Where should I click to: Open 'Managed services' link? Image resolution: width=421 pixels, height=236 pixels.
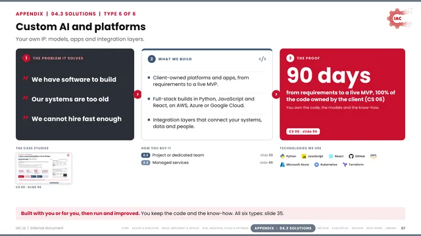click(170, 163)
